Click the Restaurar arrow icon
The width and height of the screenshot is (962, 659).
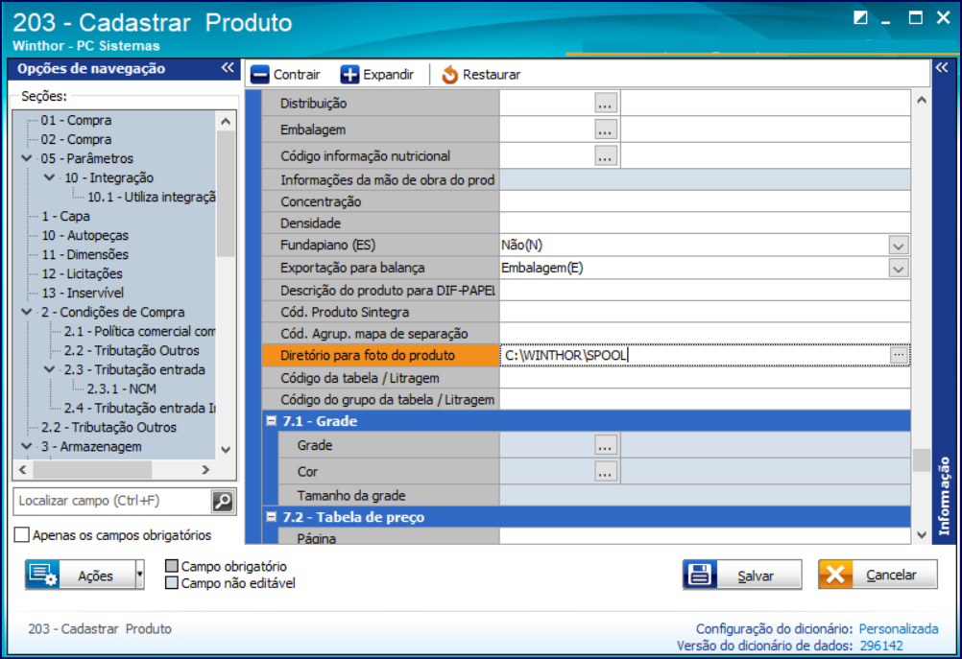click(x=449, y=75)
